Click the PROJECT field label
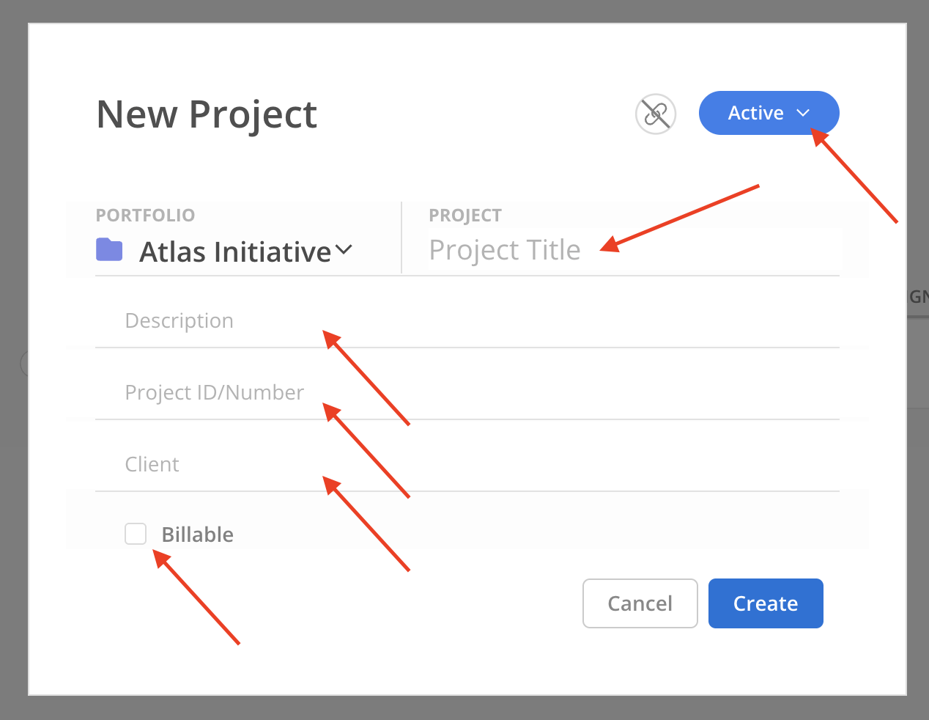 [464, 216]
